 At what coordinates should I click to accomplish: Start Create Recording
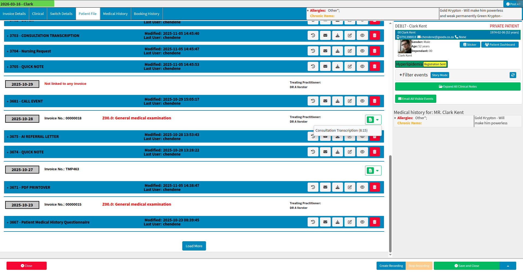[391, 266]
